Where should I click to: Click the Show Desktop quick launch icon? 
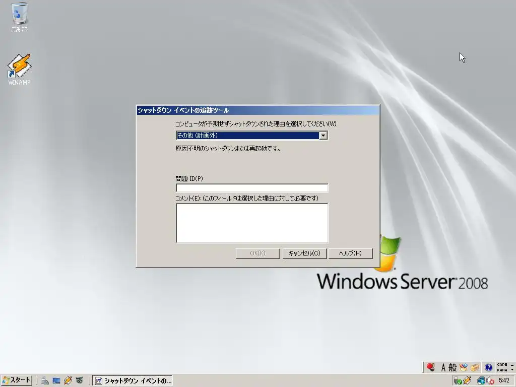pyautogui.click(x=56, y=381)
